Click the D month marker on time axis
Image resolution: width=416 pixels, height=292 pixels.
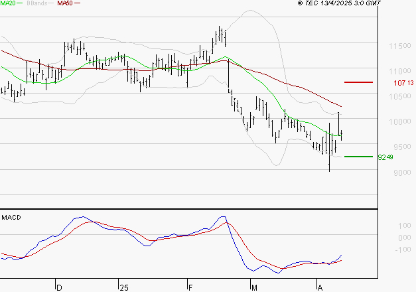[60, 288]
